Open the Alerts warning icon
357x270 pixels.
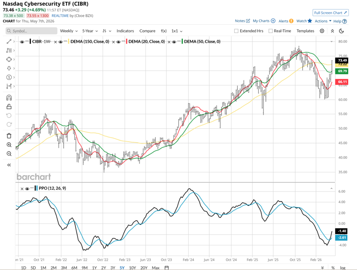click(291, 21)
